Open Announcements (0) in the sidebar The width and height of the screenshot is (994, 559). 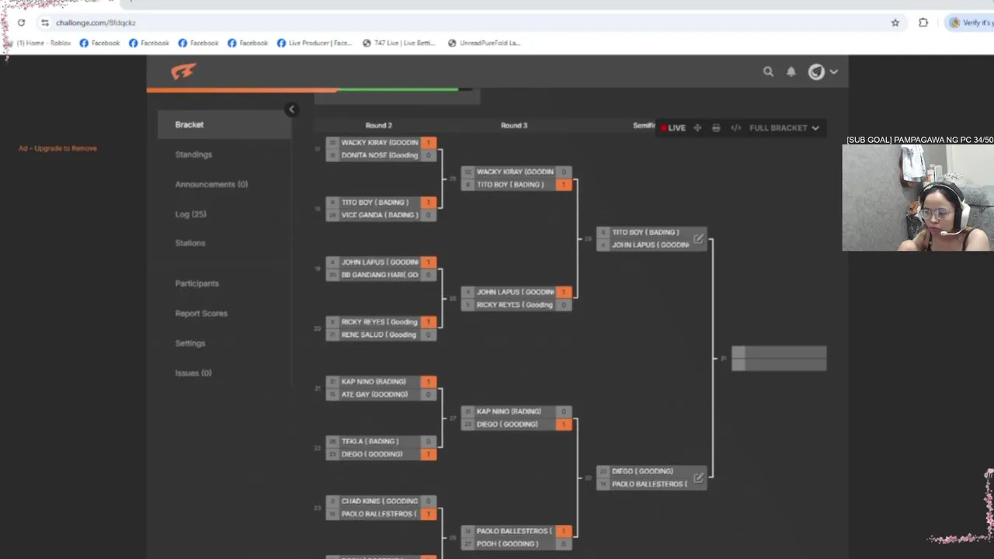[211, 184]
